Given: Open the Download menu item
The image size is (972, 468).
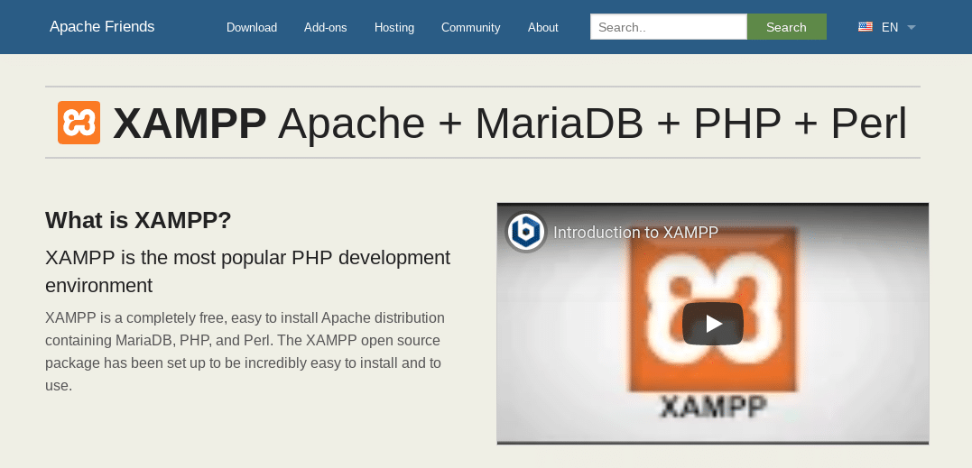Looking at the screenshot, I should tap(252, 27).
